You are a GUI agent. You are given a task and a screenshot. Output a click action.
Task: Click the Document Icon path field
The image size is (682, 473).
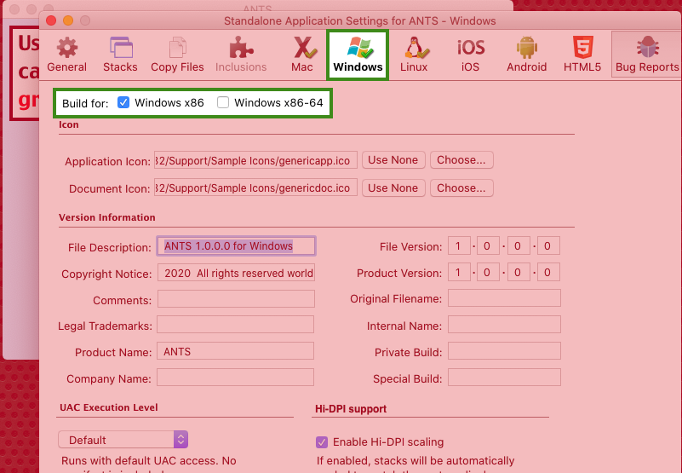point(255,187)
